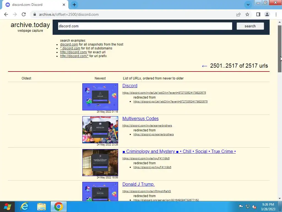Image resolution: width=282 pixels, height=212 pixels.
Task: Open the Windows Start menu
Action: (x=7, y=206)
